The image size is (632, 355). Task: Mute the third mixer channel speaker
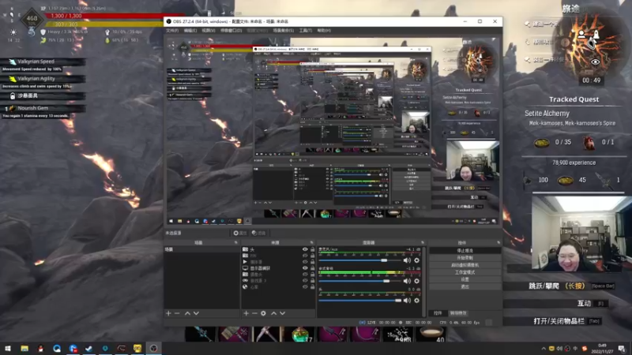(x=407, y=301)
